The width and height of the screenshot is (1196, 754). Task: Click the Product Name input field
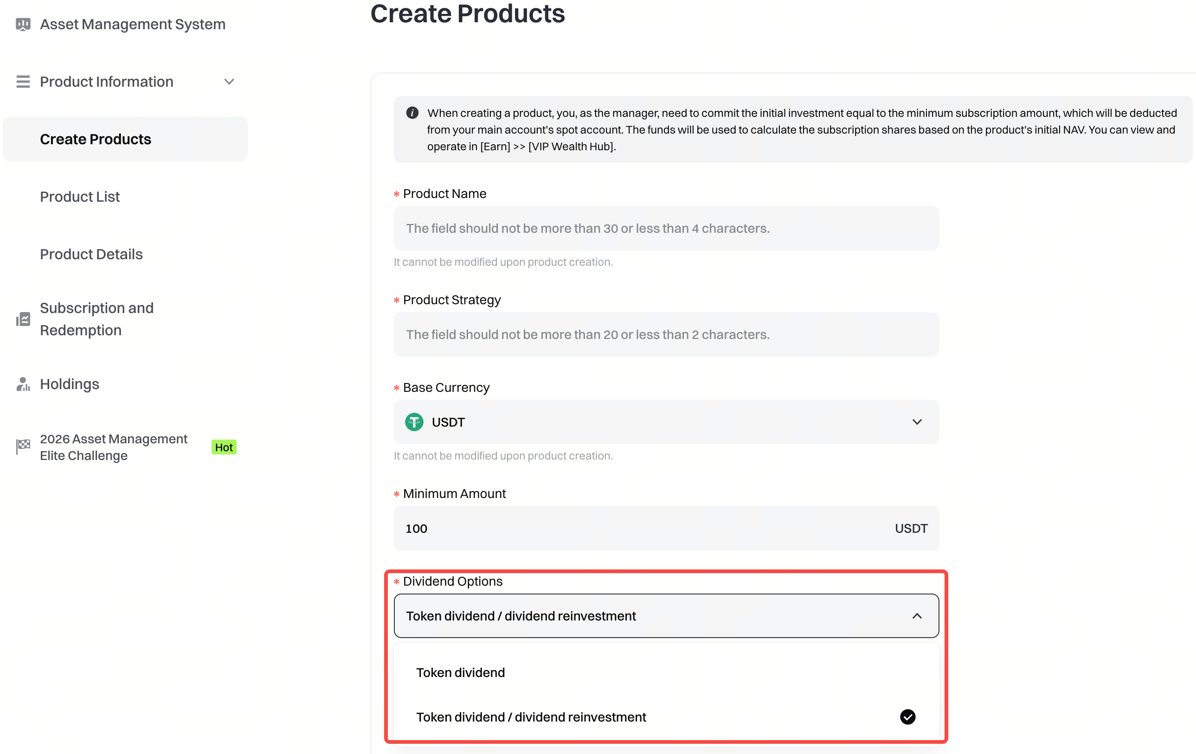[x=666, y=228]
